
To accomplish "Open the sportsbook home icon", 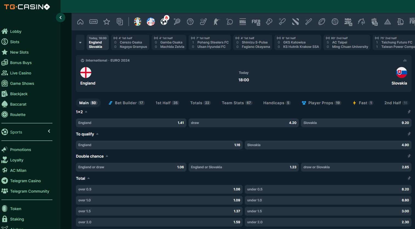I will tap(80, 22).
